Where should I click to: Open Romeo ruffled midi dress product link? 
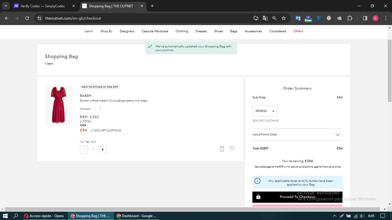coord(113,101)
